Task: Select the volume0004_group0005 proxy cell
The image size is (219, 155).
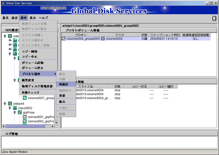Action: pos(81,39)
